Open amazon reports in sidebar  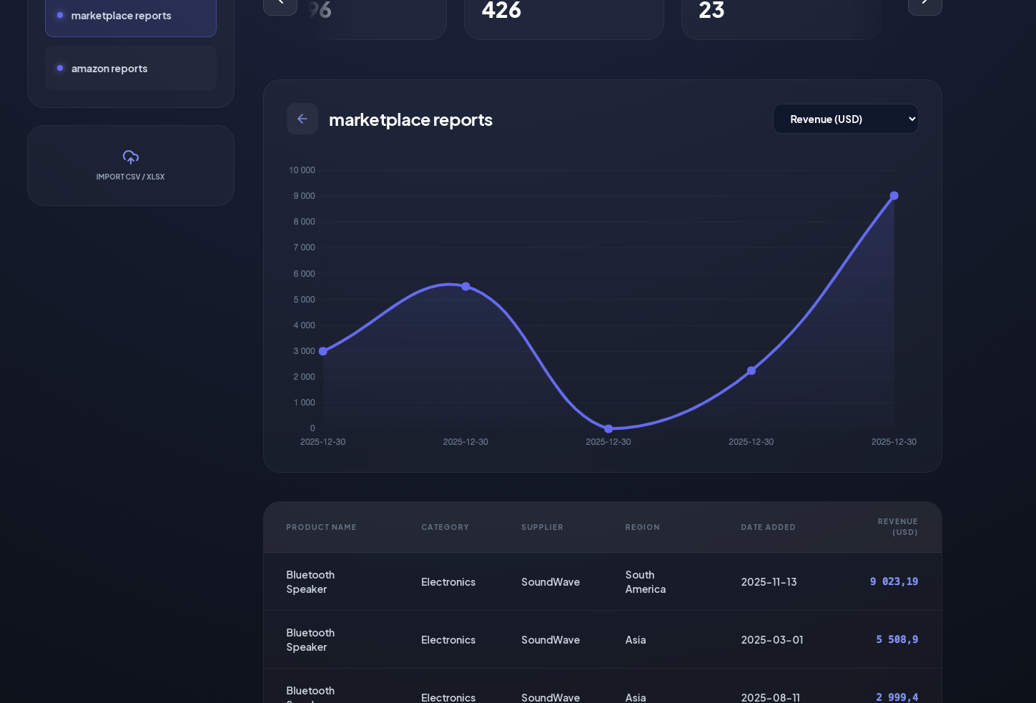click(x=131, y=68)
